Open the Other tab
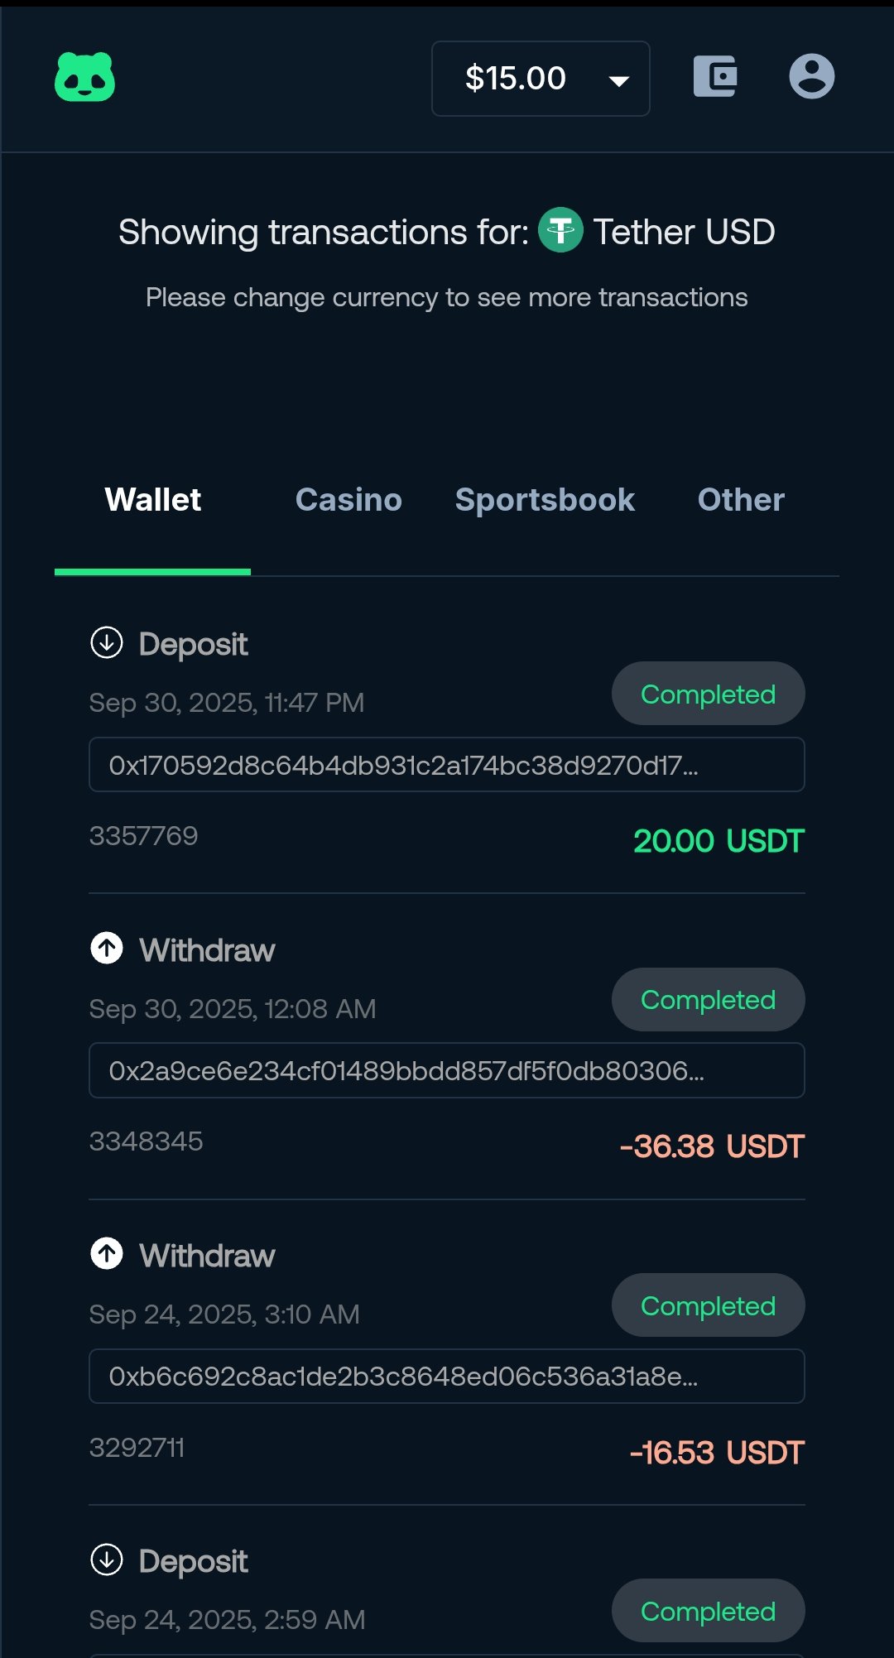894x1658 pixels. 741,500
